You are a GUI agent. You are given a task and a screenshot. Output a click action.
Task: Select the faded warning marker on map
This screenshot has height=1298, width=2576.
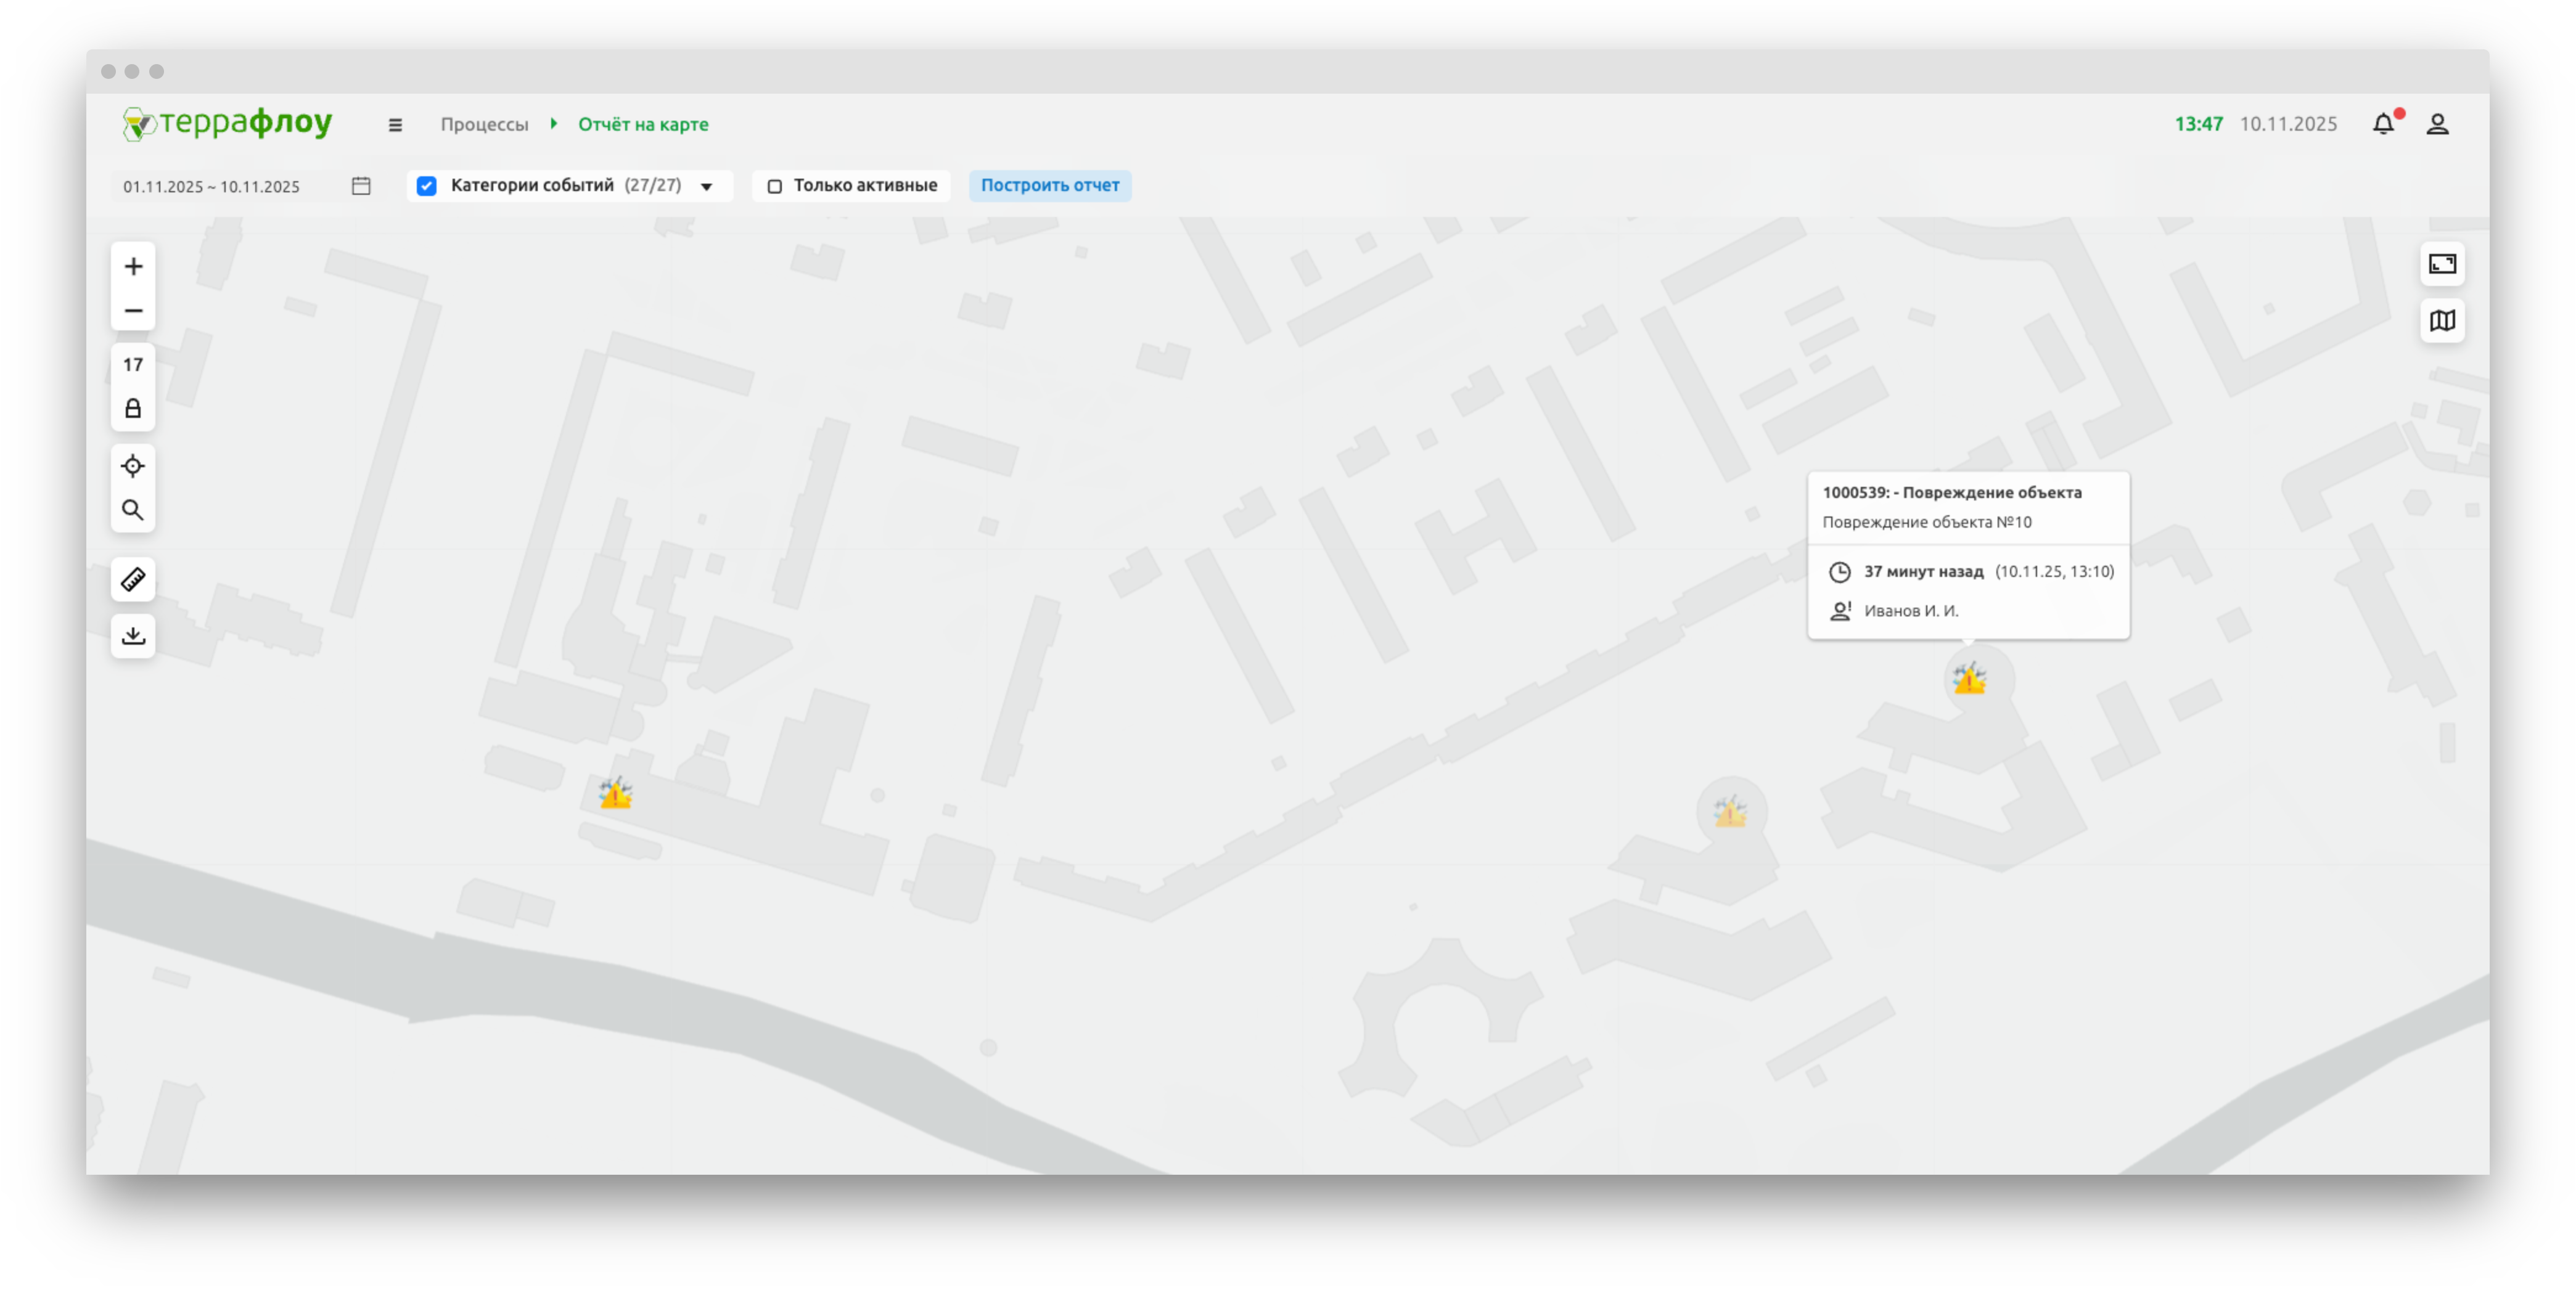1730,812
